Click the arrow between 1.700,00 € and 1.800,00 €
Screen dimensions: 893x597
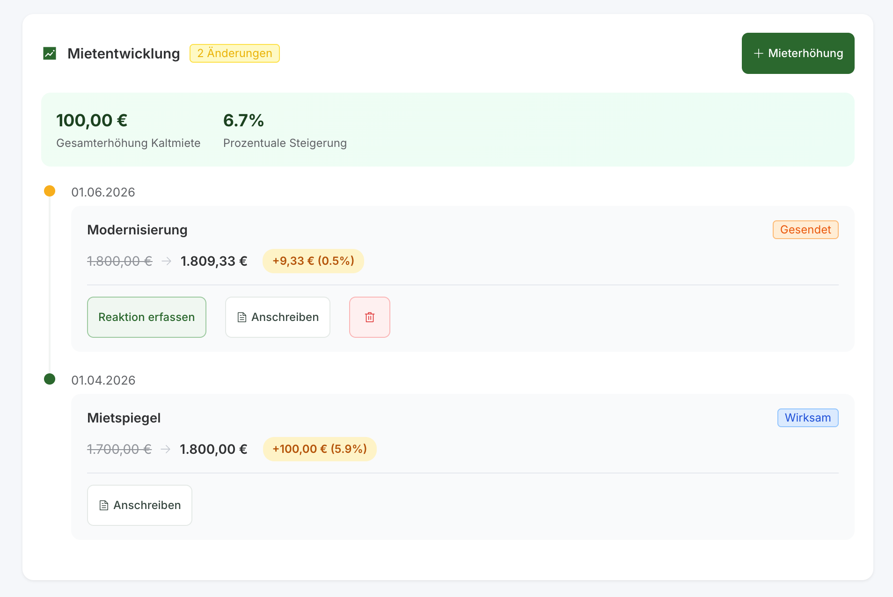(165, 449)
